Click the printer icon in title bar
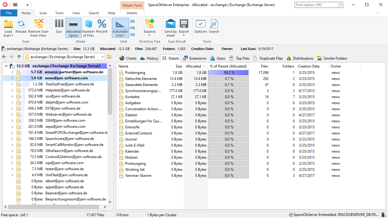The height and width of the screenshot is (218, 388). coord(15,5)
